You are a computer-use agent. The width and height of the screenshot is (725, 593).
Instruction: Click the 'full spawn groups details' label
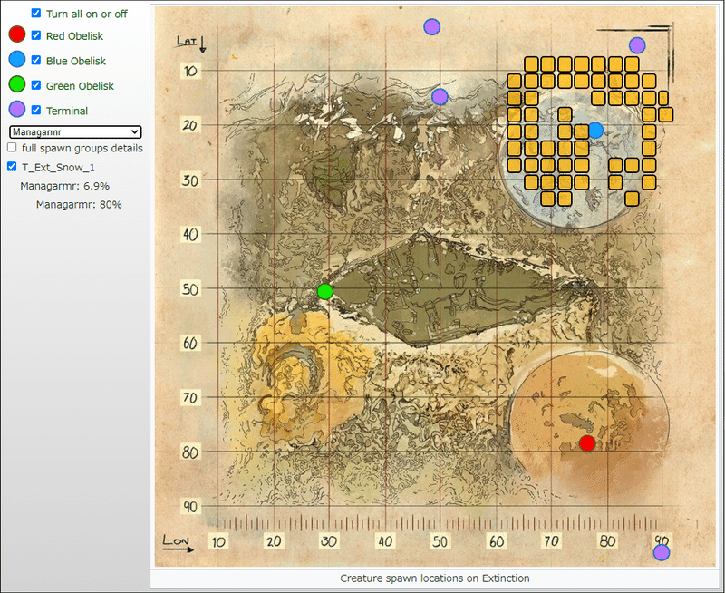coord(82,148)
